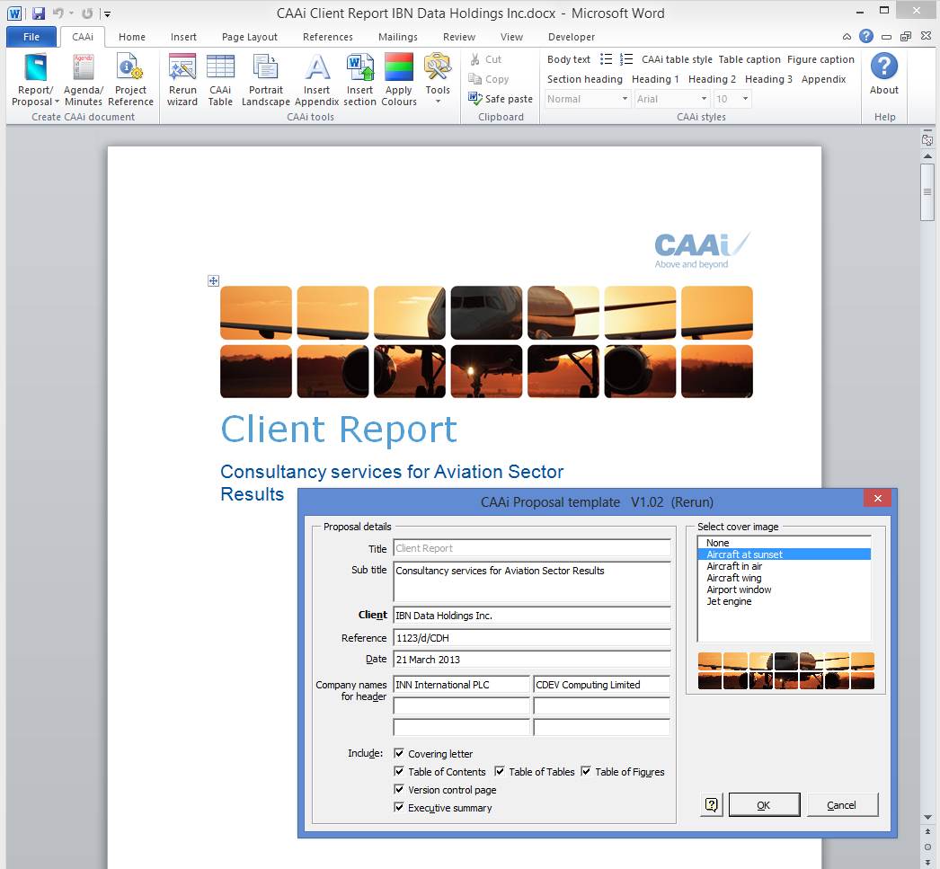Viewport: 940px width, 869px height.
Task: Click Cut in Clipboard group
Action: click(x=485, y=59)
